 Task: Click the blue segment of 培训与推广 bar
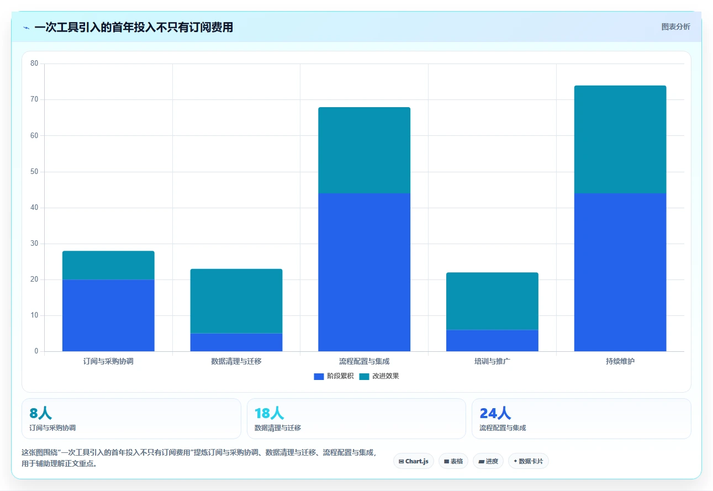point(492,341)
